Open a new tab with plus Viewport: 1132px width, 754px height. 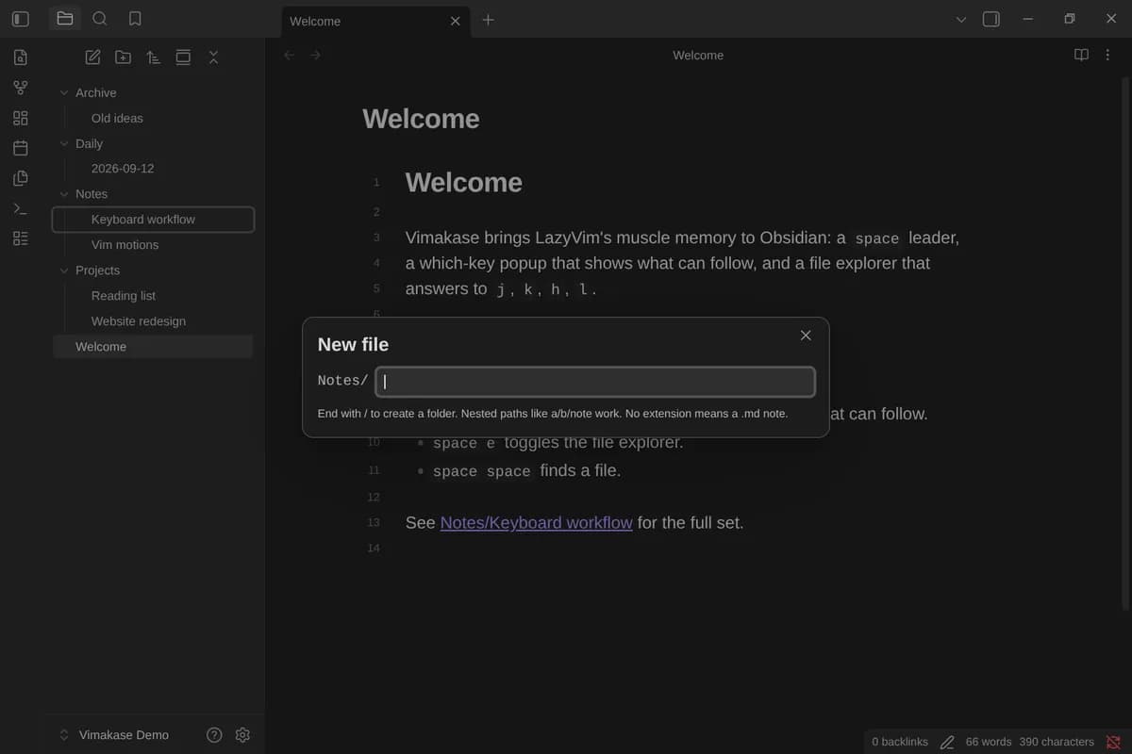[488, 20]
